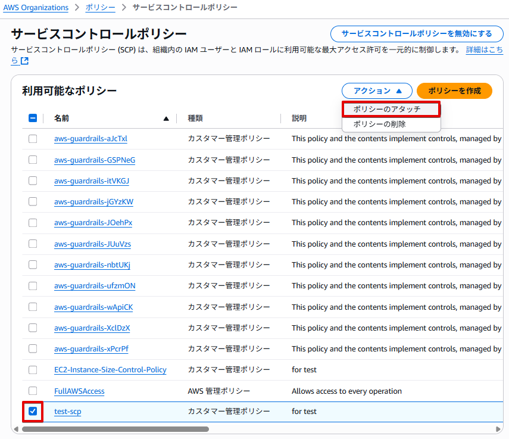The width and height of the screenshot is (509, 439).
Task: Open the aws-guardrails-nbtUKj policy link
Action: tap(92, 265)
